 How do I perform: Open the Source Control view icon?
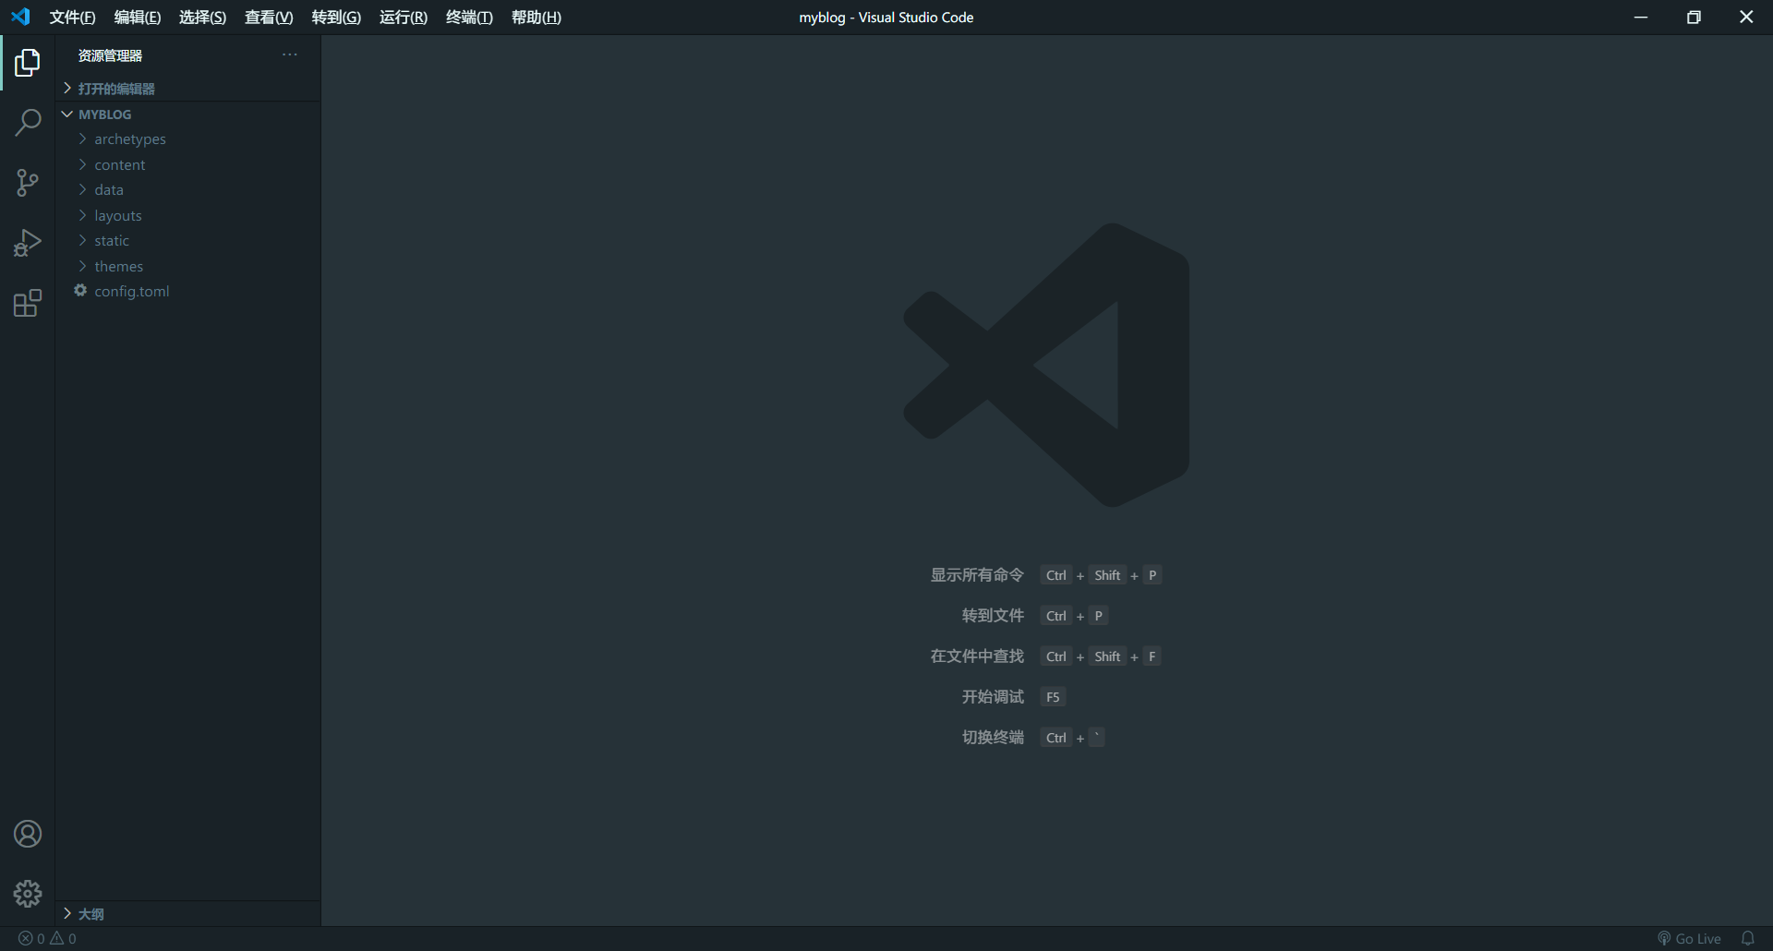click(x=28, y=183)
